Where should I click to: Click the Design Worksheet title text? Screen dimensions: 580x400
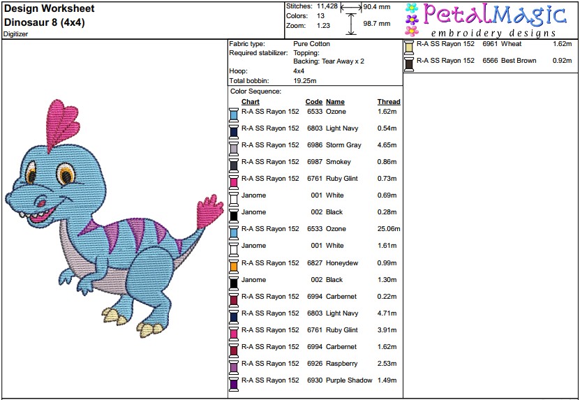pos(49,8)
